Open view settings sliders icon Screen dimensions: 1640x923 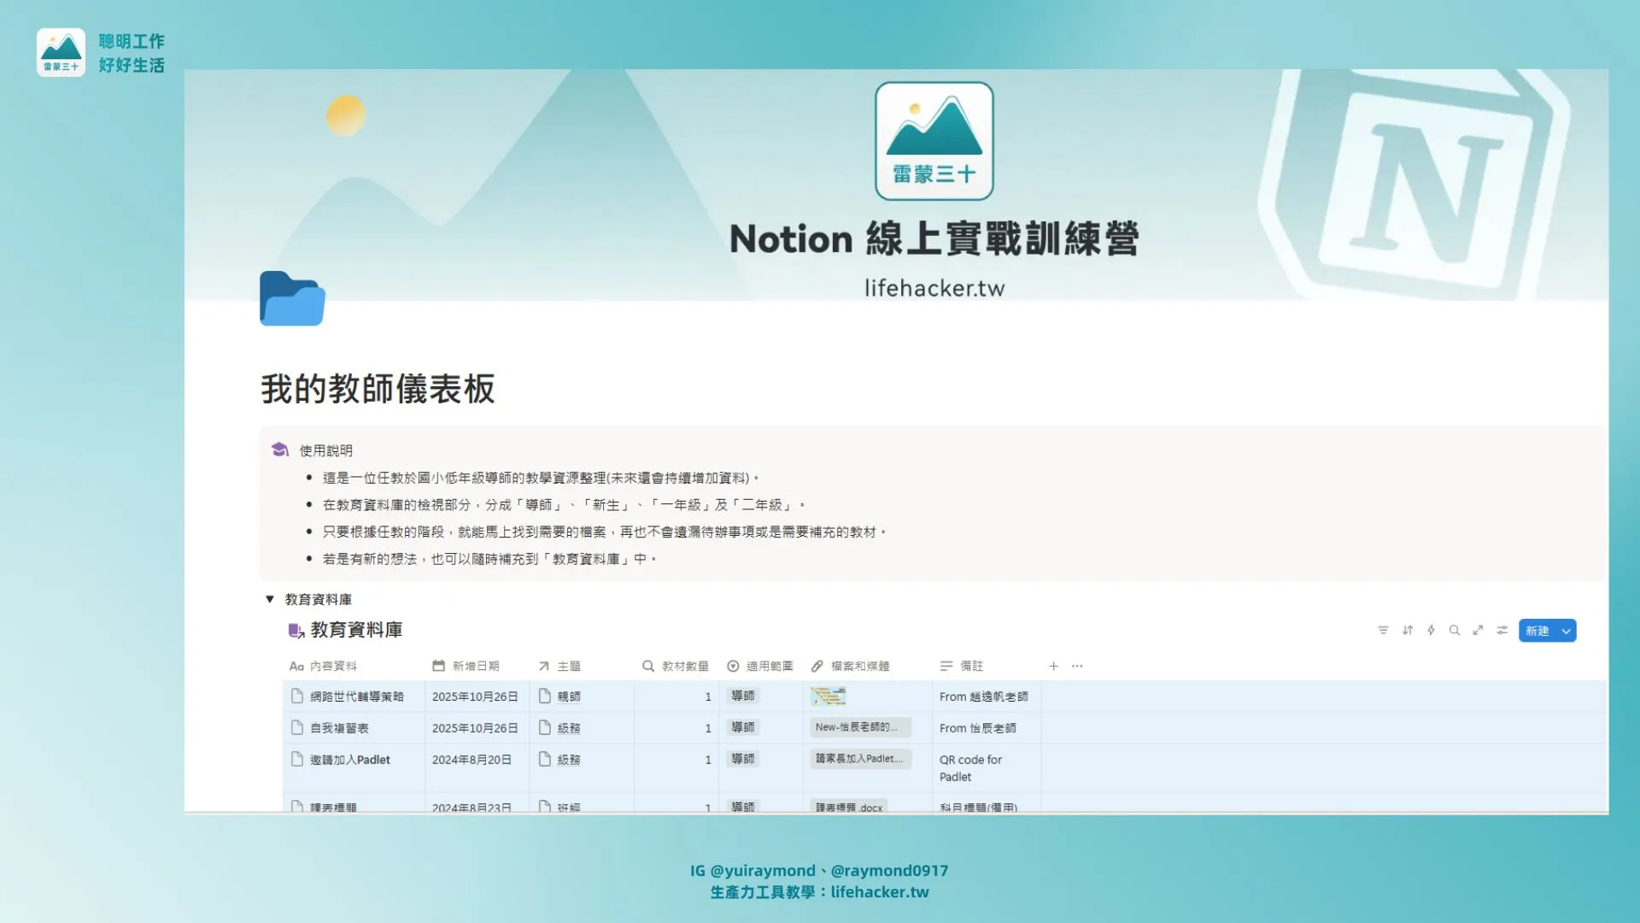(x=1502, y=630)
